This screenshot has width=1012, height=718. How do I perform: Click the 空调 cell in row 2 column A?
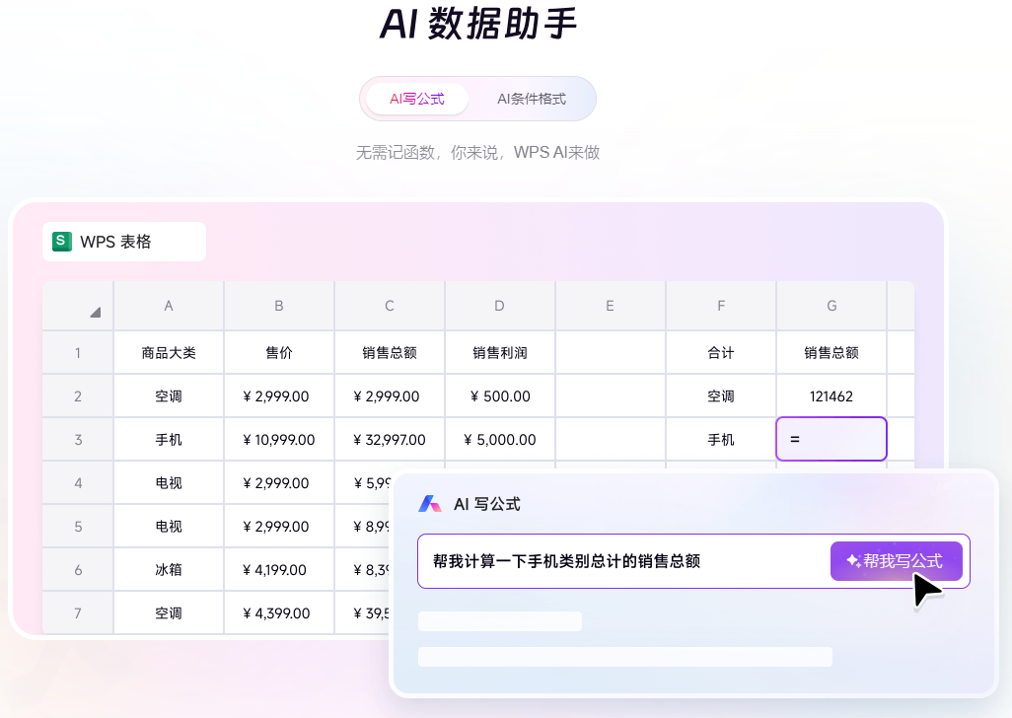[x=169, y=396]
